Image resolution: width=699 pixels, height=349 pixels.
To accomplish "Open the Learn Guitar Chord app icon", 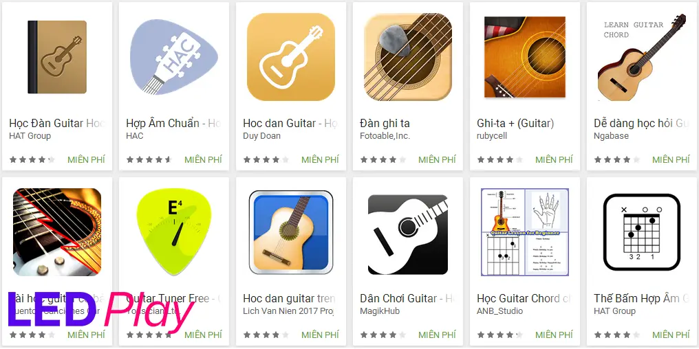I will [641, 57].
